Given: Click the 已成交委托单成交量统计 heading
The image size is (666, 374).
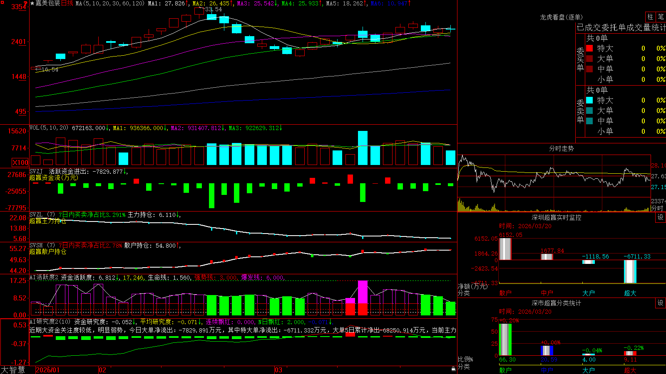Looking at the screenshot, I should (621, 27).
